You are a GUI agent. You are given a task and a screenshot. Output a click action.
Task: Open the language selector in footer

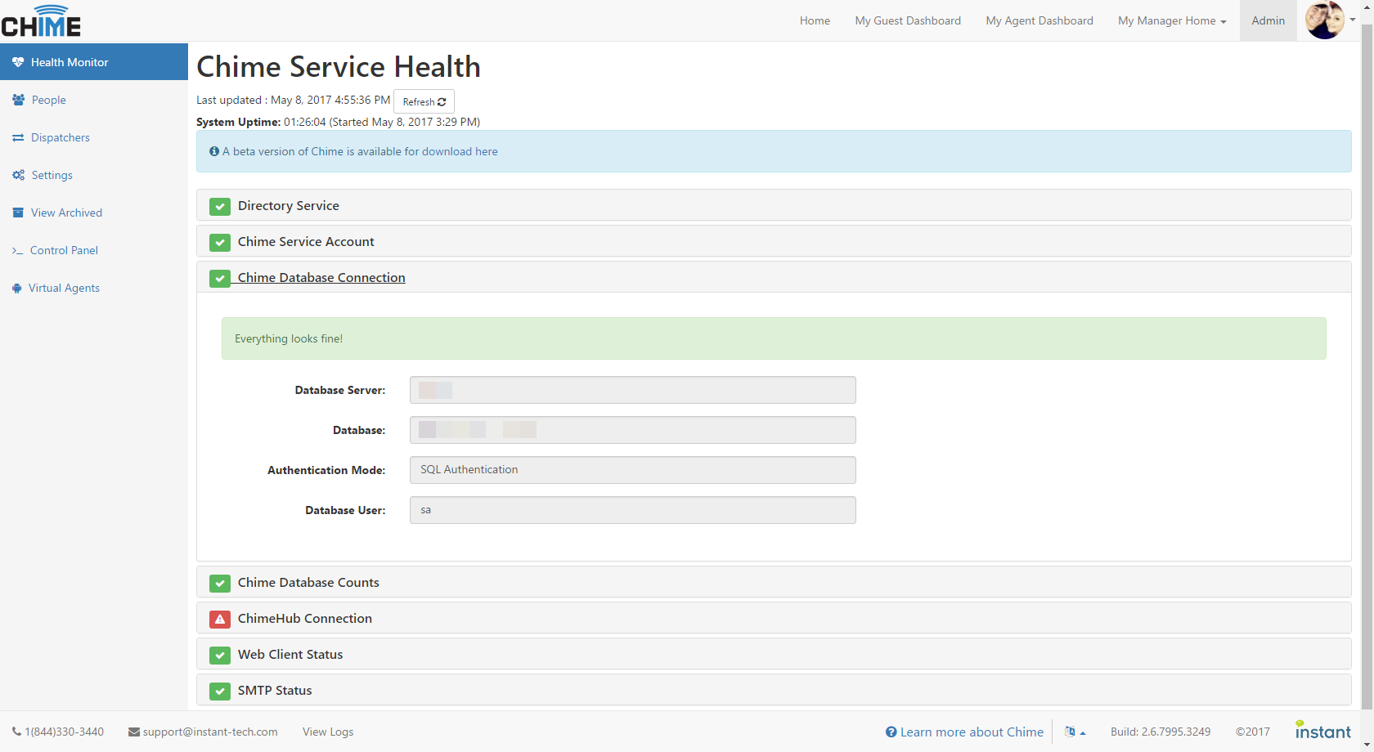1075,732
